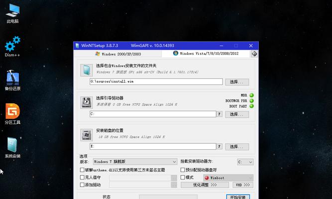
Task: Click the installation disk location icon
Action: [x=87, y=135]
